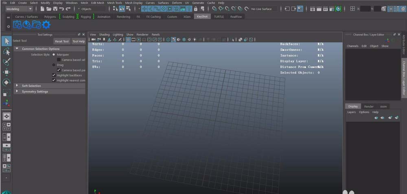Image resolution: width=407 pixels, height=194 pixels.
Task: Click the KeyShot shelf folder icon
Action: click(36, 25)
